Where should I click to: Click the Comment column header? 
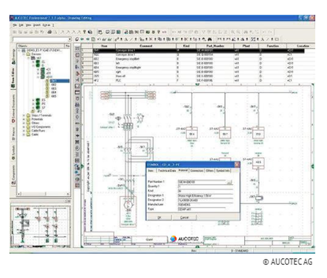pos(146,46)
